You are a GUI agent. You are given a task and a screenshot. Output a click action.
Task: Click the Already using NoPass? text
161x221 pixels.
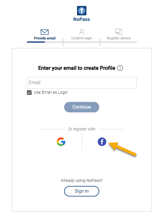tap(82, 180)
